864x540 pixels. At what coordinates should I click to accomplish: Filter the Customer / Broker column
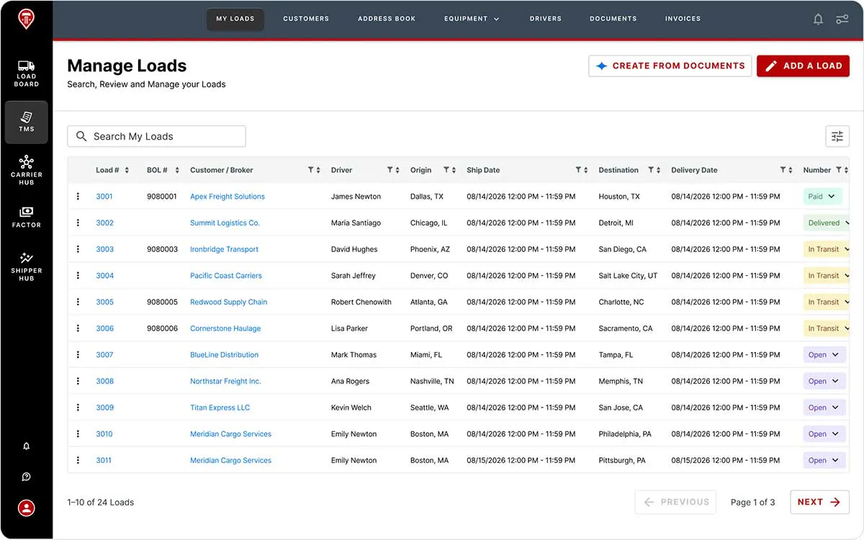point(311,170)
